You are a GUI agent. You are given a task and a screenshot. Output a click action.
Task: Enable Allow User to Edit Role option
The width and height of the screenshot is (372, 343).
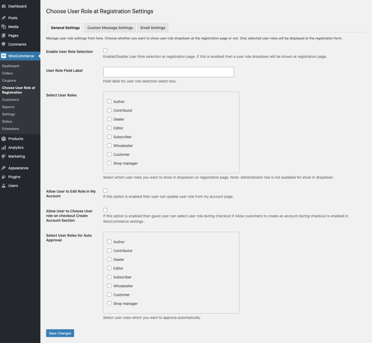click(x=104, y=191)
